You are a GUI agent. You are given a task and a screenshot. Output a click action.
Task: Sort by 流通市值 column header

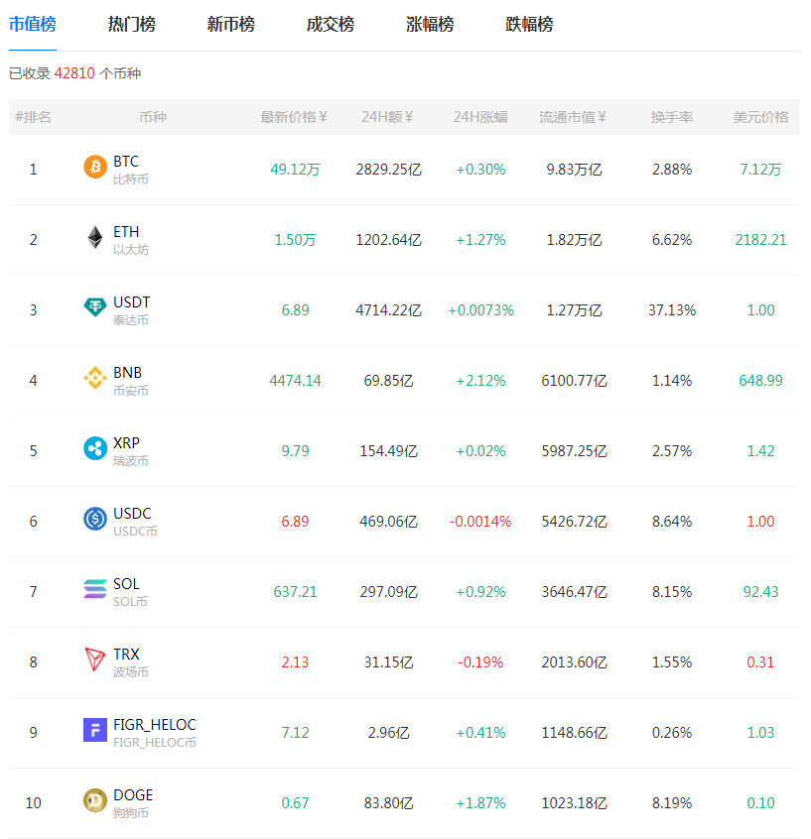tap(573, 117)
